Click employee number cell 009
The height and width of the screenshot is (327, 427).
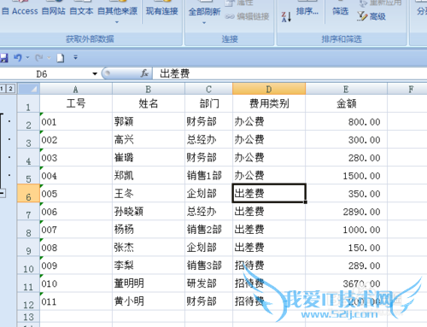76,266
